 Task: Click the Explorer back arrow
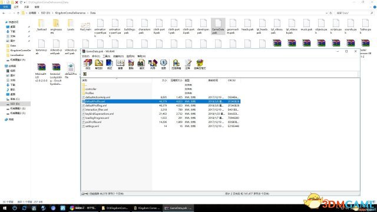[4, 13]
